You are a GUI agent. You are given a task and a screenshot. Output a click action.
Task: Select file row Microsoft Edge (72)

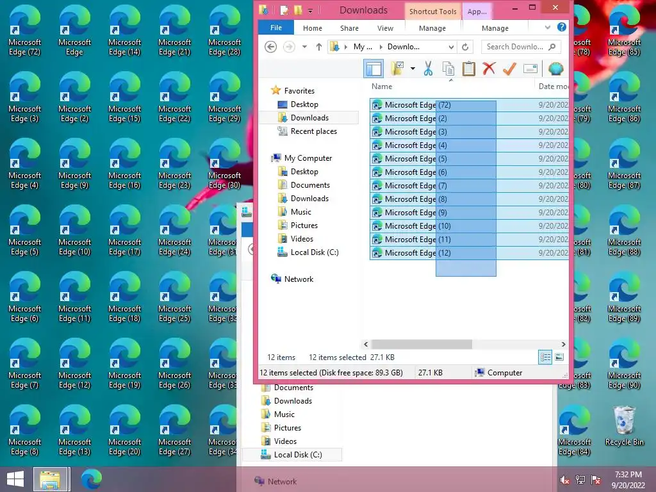point(469,105)
